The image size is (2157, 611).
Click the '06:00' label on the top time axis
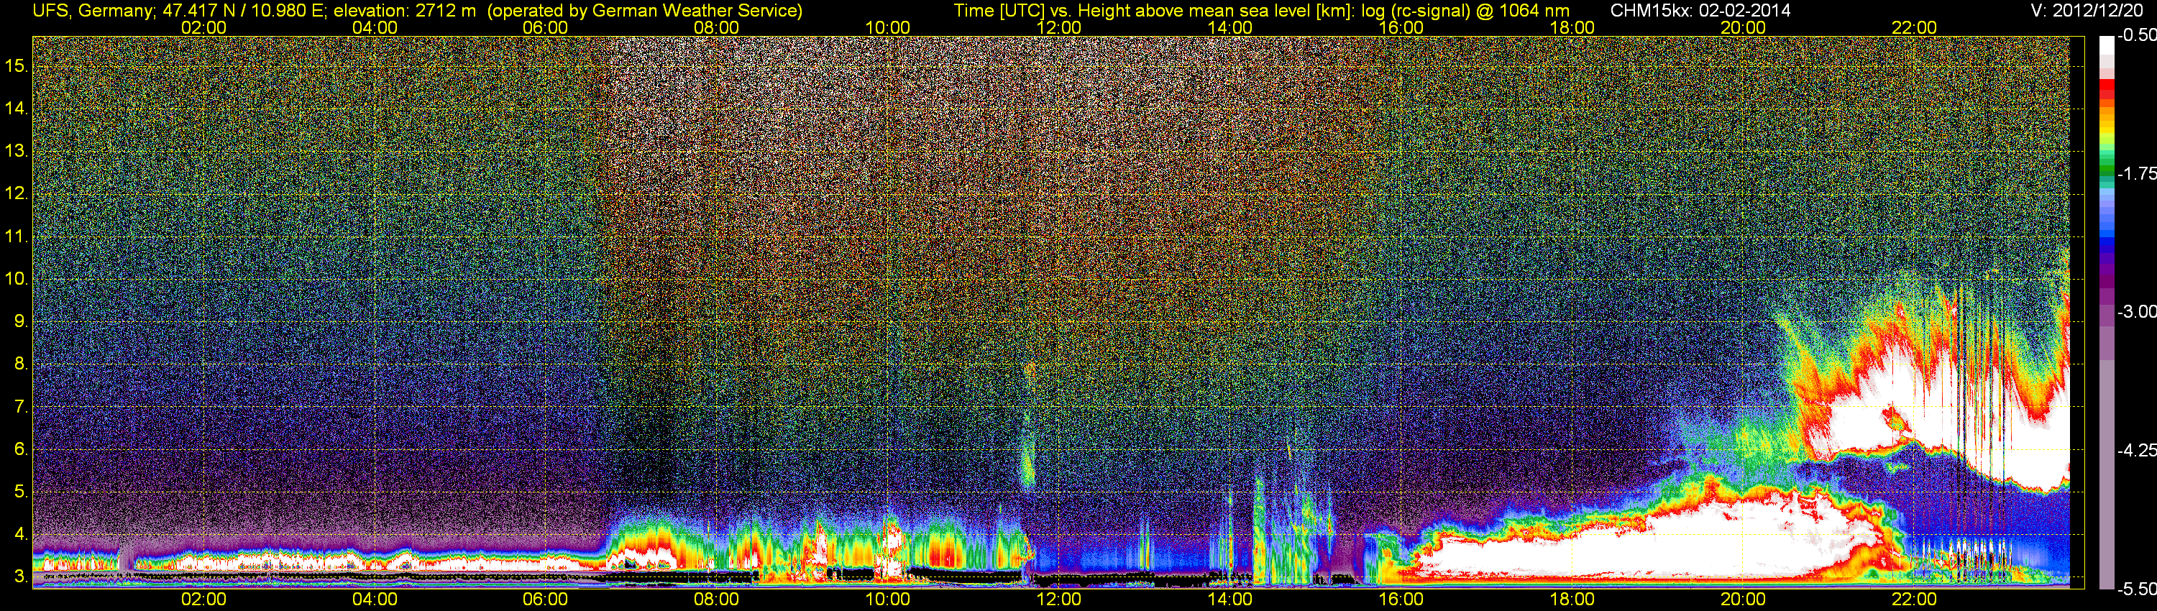[x=545, y=27]
